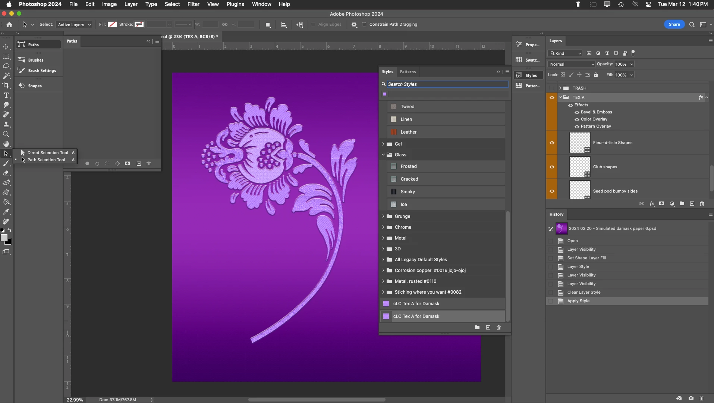Image resolution: width=714 pixels, height=403 pixels.
Task: Expand the TRASH layer group
Action: [x=560, y=88]
